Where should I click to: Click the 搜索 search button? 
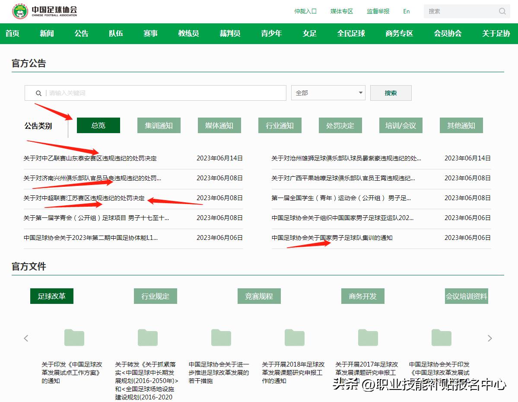click(x=390, y=93)
